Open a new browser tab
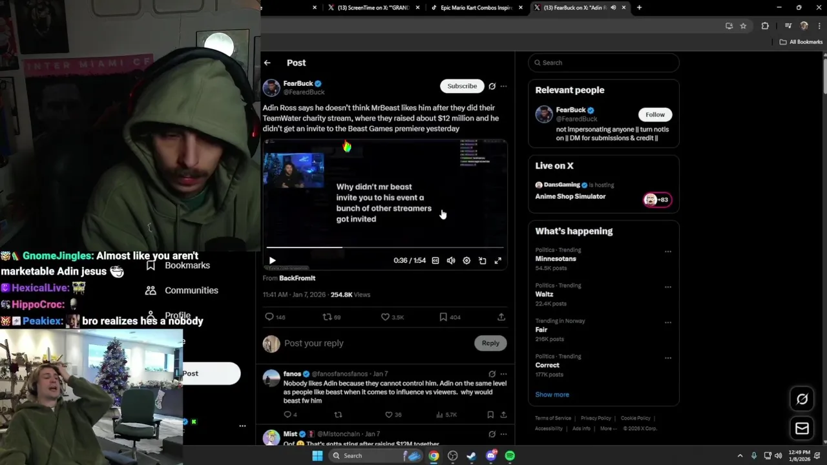This screenshot has width=827, height=465. pyautogui.click(x=639, y=8)
